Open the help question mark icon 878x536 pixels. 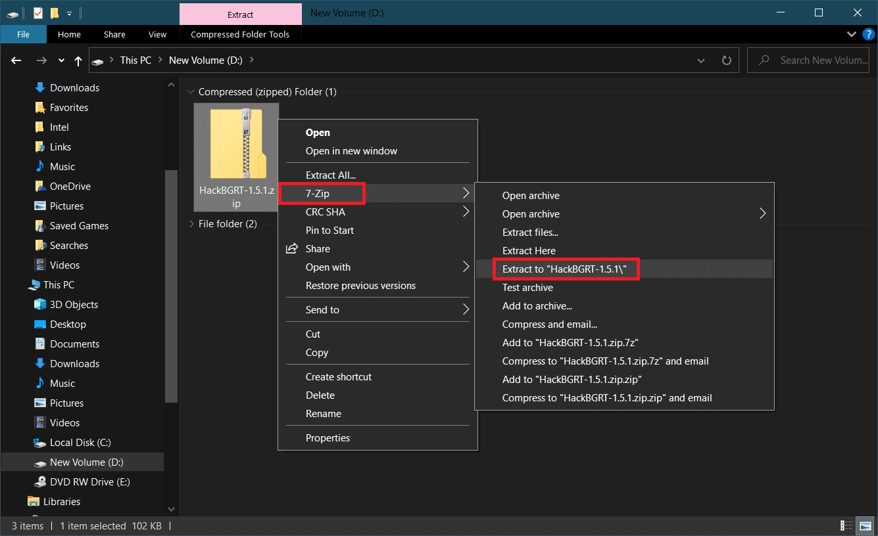[868, 34]
